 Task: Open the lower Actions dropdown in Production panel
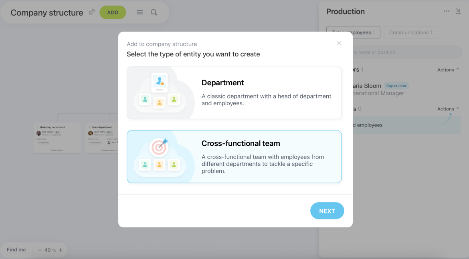[x=448, y=108]
